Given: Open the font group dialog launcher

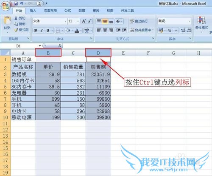Looking at the screenshot, I should [92, 38].
